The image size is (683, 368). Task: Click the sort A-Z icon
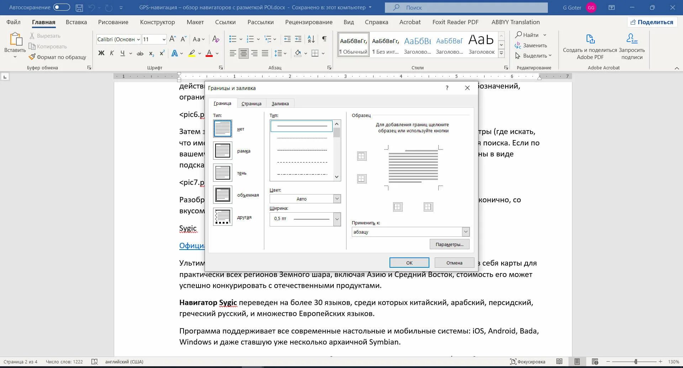pos(311,39)
